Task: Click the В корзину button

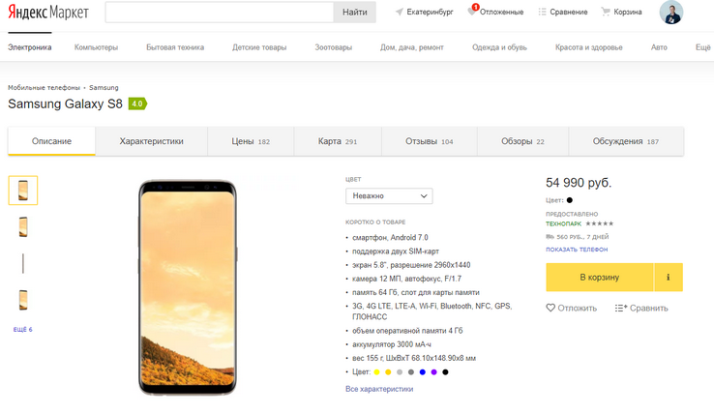Action: pos(599,277)
